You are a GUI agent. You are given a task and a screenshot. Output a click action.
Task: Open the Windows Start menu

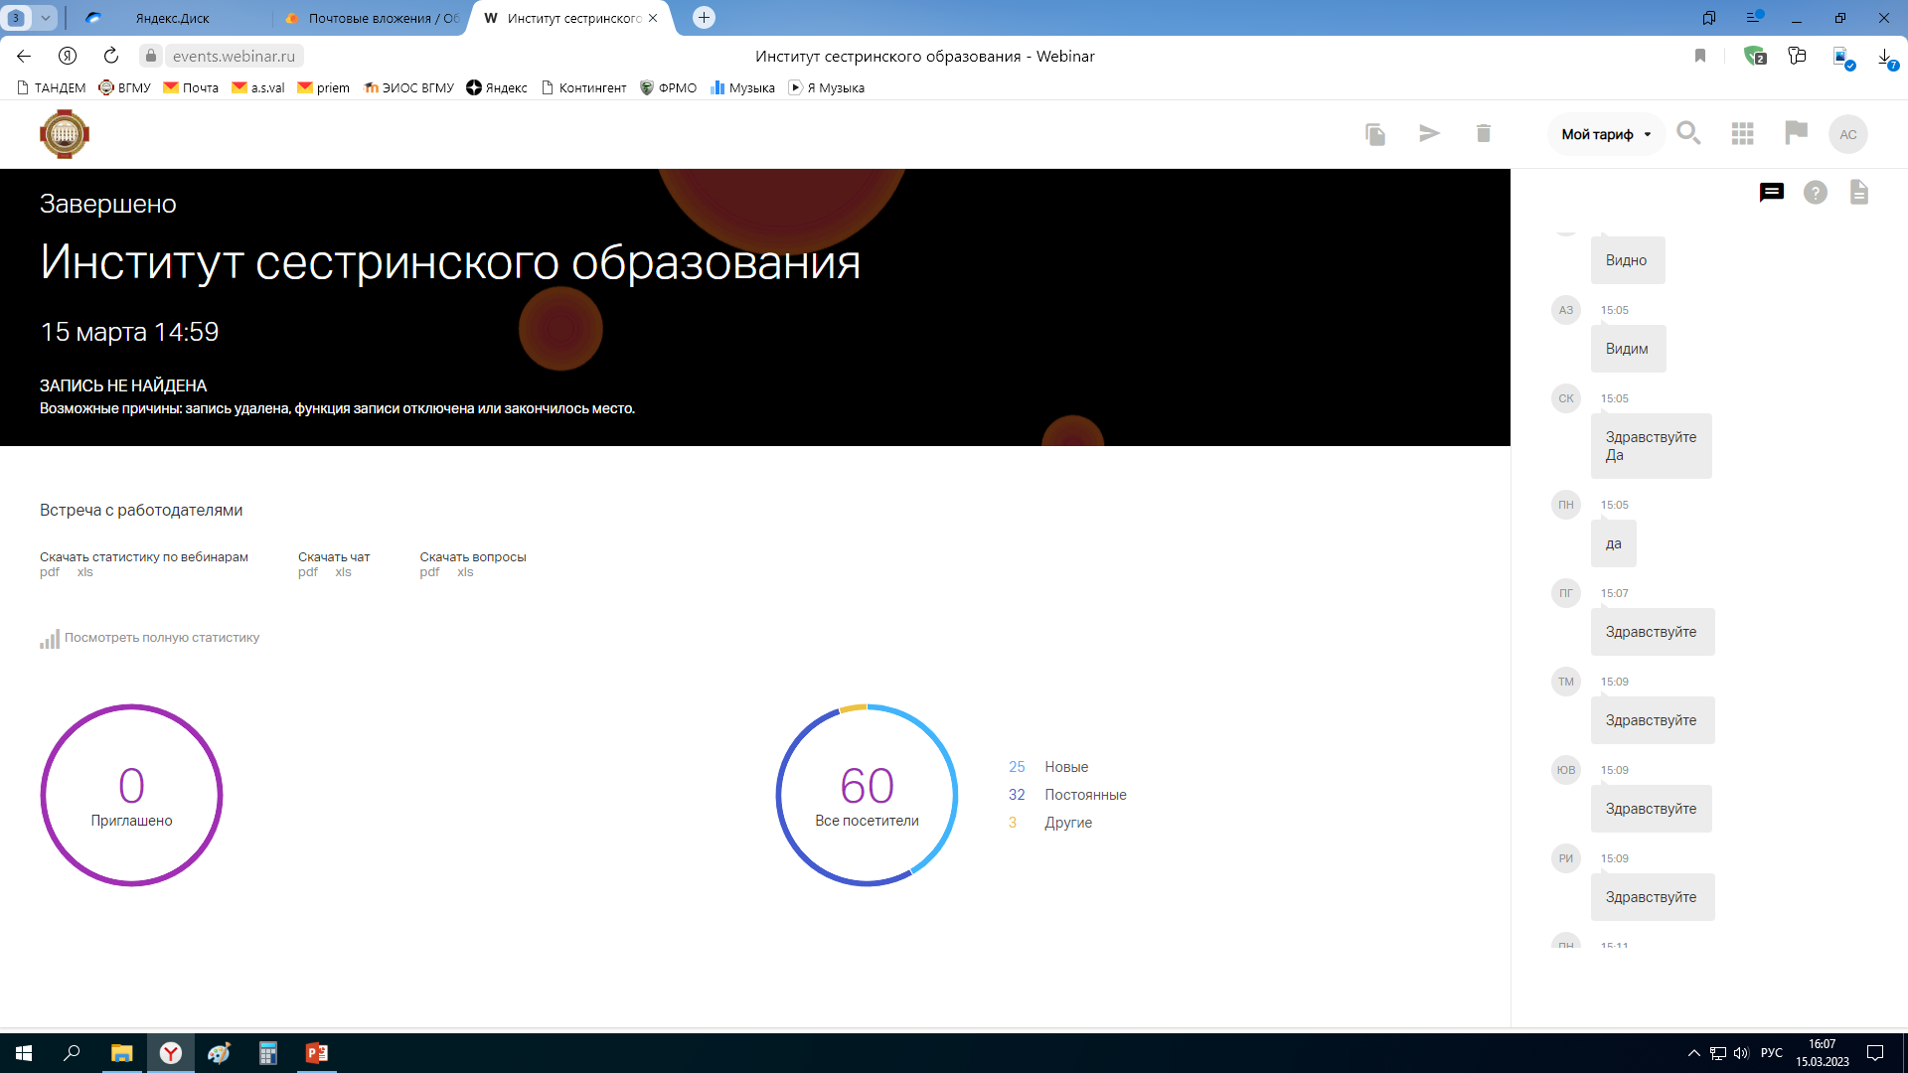(24, 1053)
